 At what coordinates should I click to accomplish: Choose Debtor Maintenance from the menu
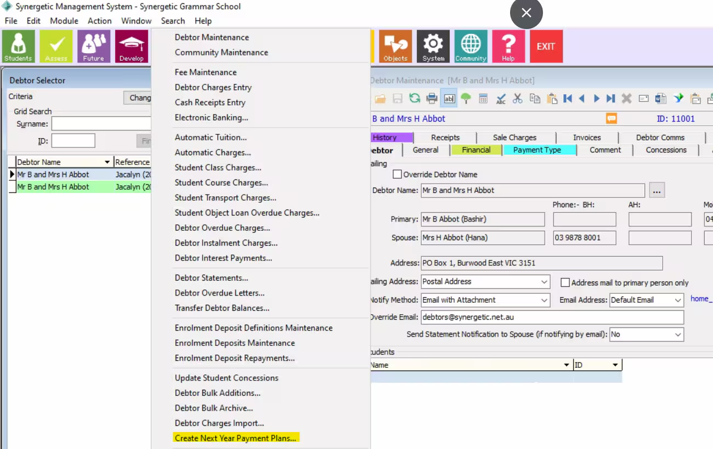tap(212, 37)
